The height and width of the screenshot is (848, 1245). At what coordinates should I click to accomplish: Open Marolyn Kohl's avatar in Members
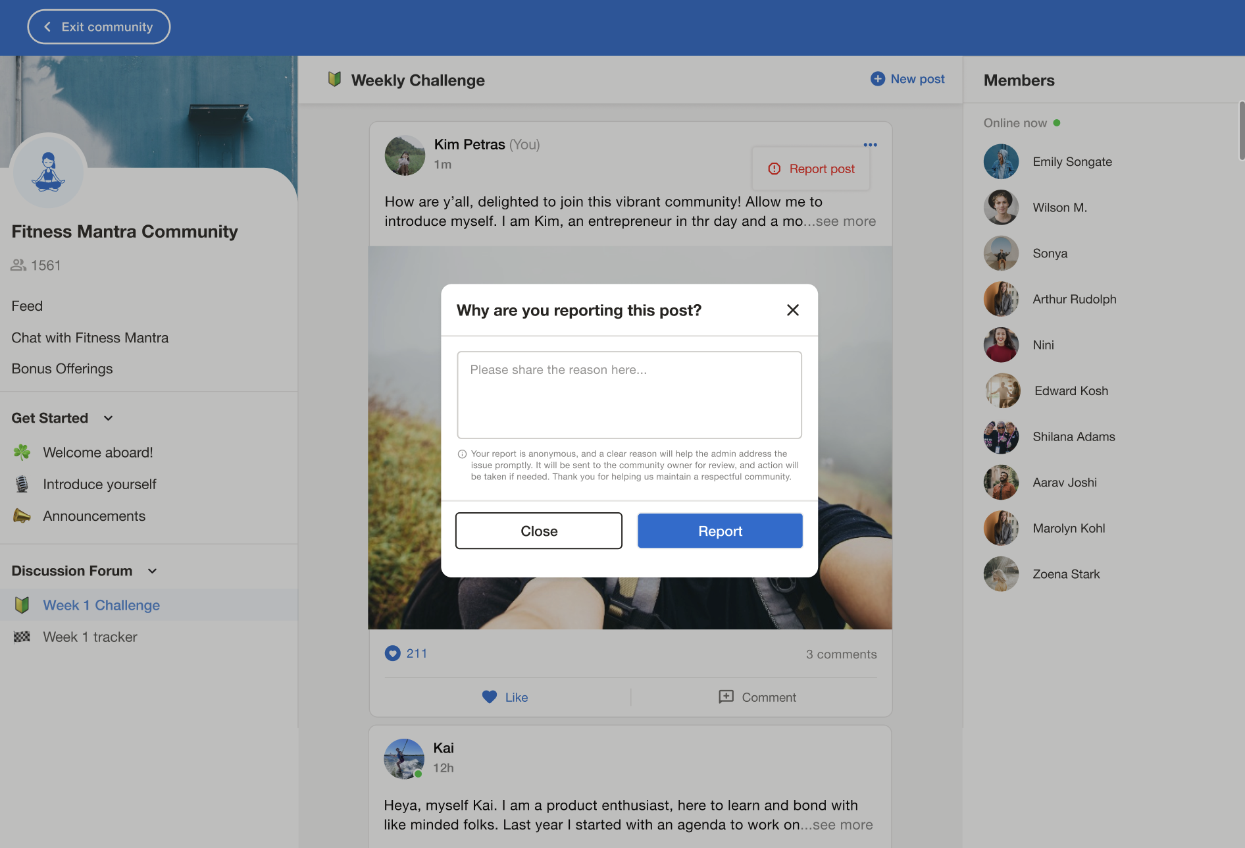tap(1001, 528)
